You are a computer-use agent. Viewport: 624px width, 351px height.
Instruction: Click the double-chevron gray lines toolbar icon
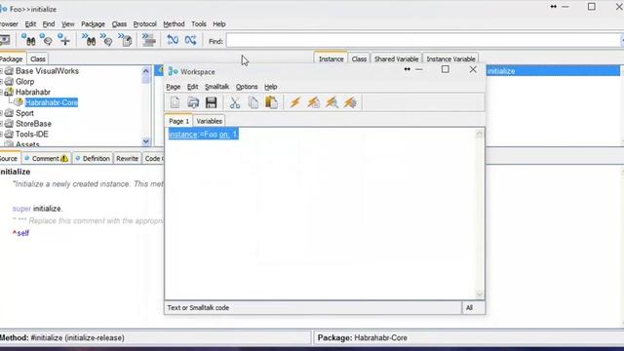point(148,40)
